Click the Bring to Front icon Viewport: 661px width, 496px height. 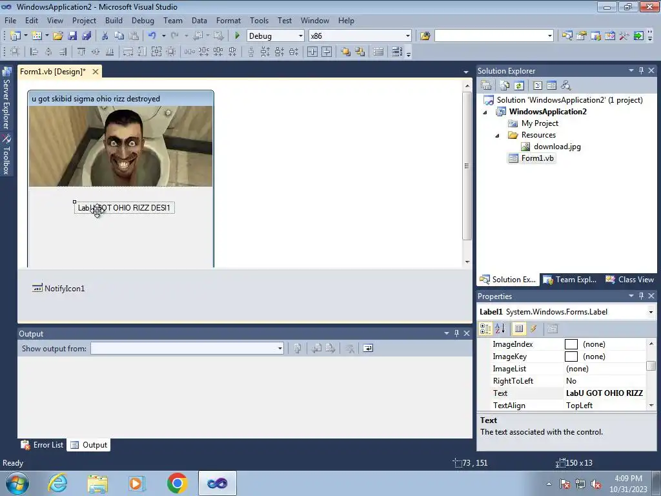[346, 52]
